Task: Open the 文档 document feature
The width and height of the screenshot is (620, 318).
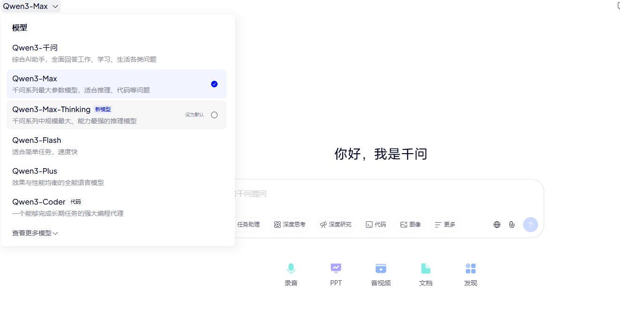Action: (425, 274)
